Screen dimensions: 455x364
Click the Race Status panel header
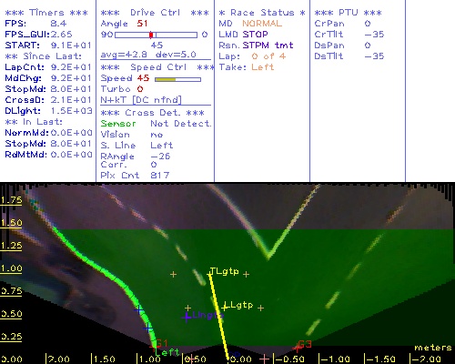tap(262, 13)
